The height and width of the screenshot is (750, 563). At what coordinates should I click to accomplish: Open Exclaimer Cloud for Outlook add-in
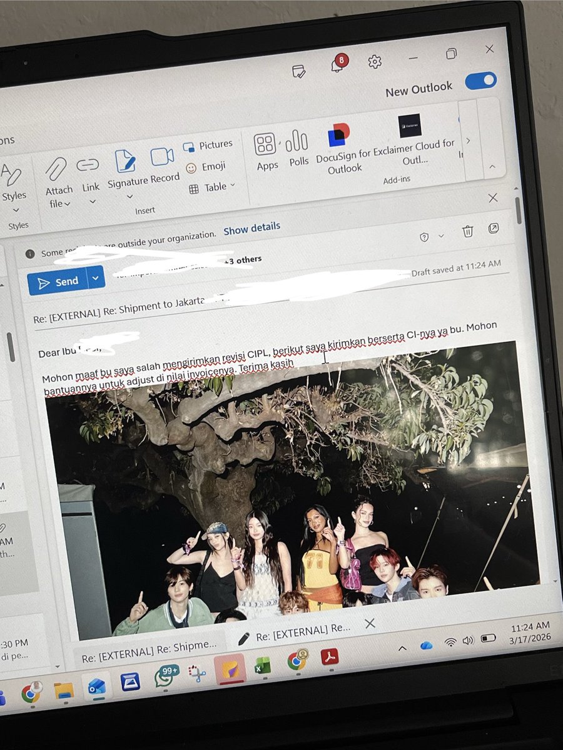tap(413, 139)
